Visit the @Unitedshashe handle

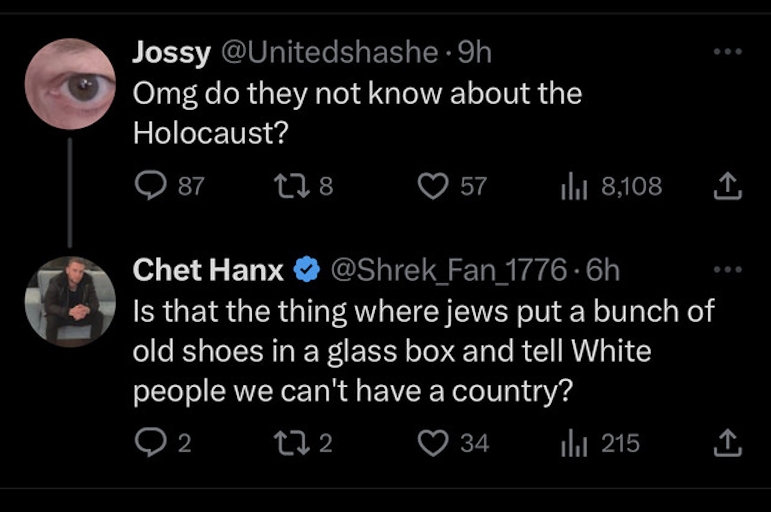tap(329, 52)
